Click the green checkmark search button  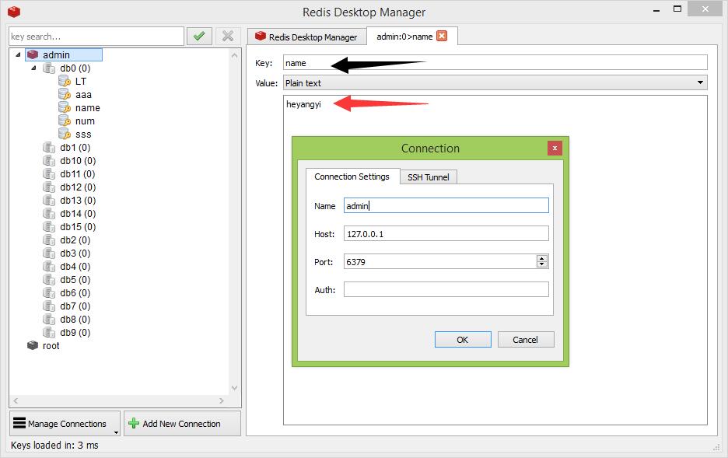[x=199, y=37]
